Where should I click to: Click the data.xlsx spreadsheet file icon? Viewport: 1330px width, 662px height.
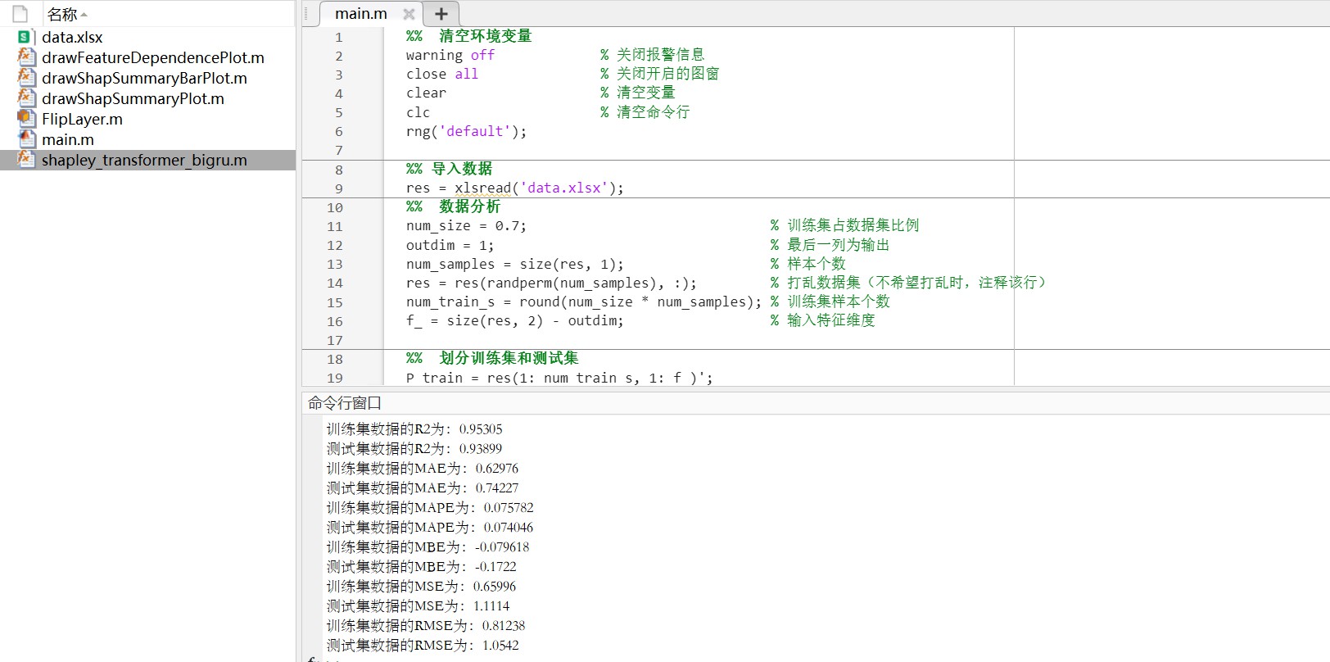(x=25, y=37)
